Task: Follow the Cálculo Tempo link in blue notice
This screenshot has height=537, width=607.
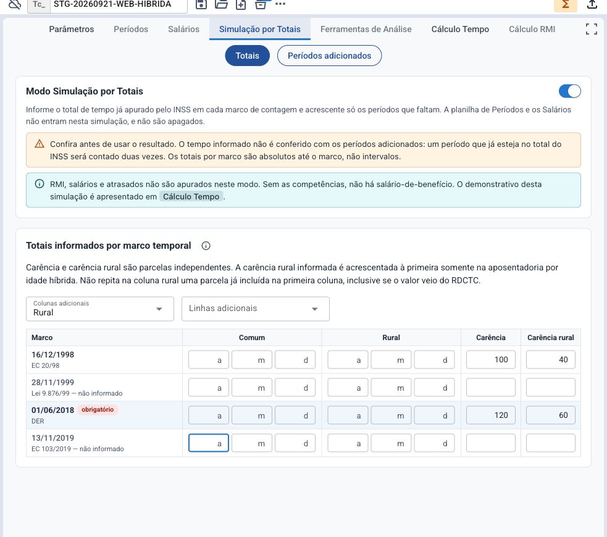Action: point(191,196)
